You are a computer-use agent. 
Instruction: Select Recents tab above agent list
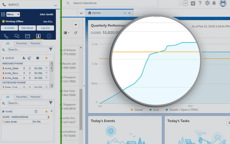(35, 97)
